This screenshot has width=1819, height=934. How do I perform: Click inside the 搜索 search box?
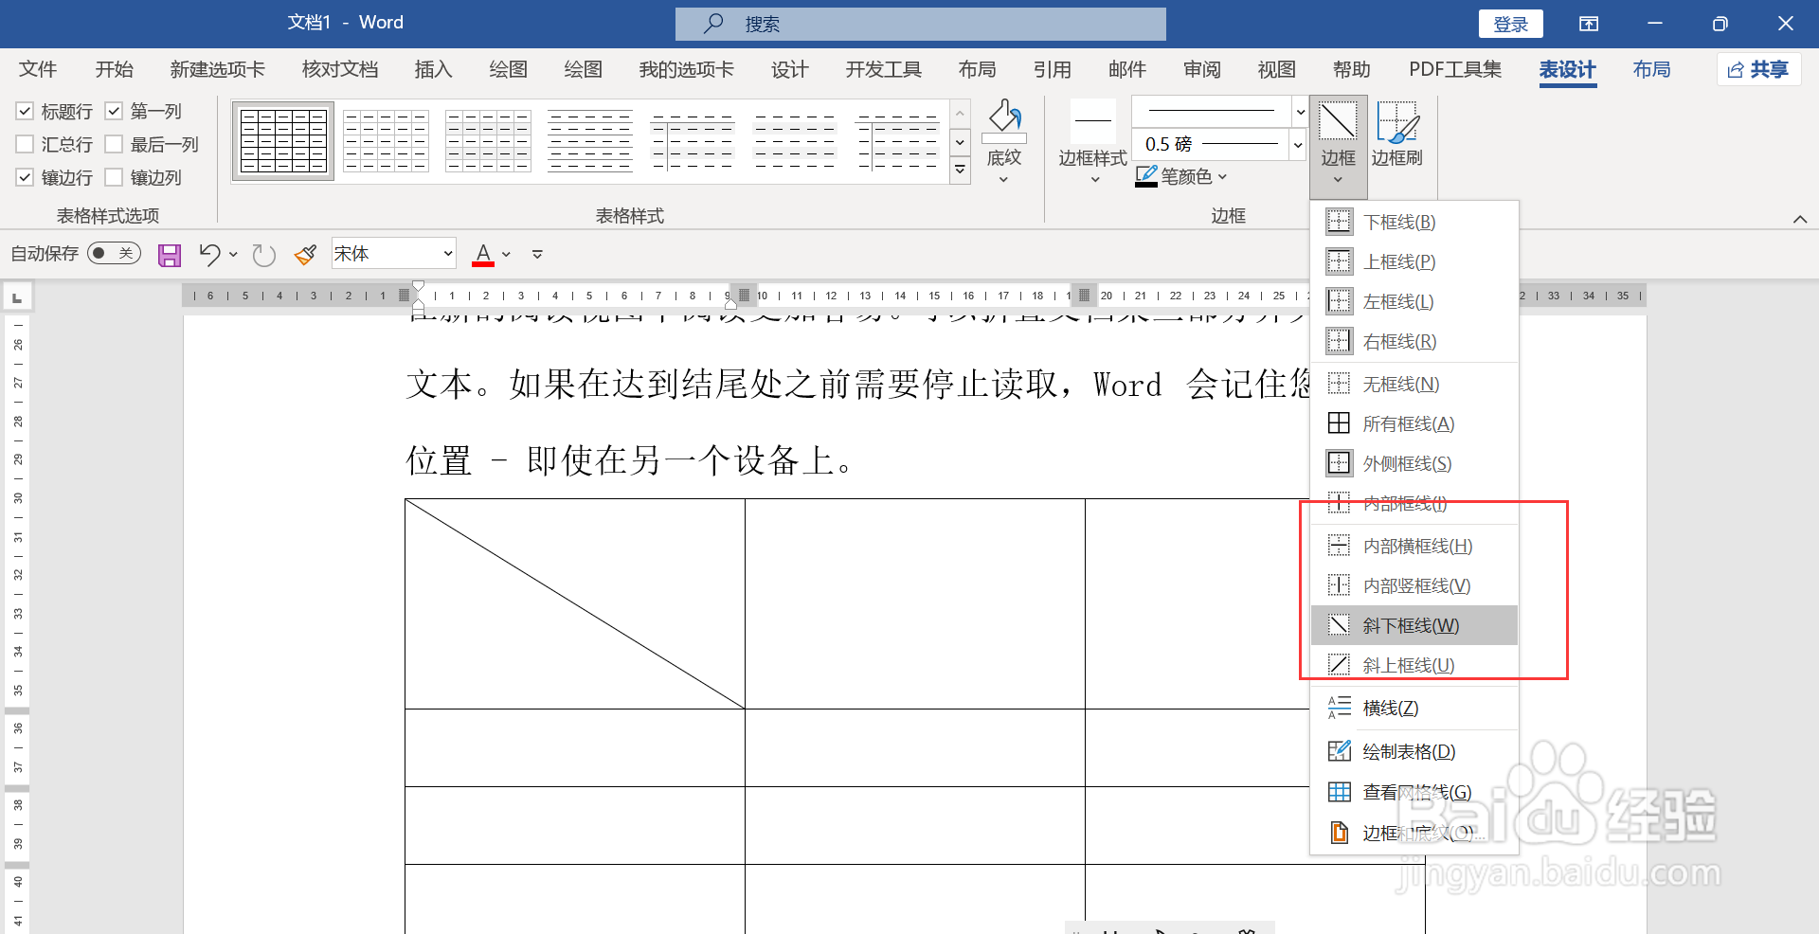[x=919, y=23]
